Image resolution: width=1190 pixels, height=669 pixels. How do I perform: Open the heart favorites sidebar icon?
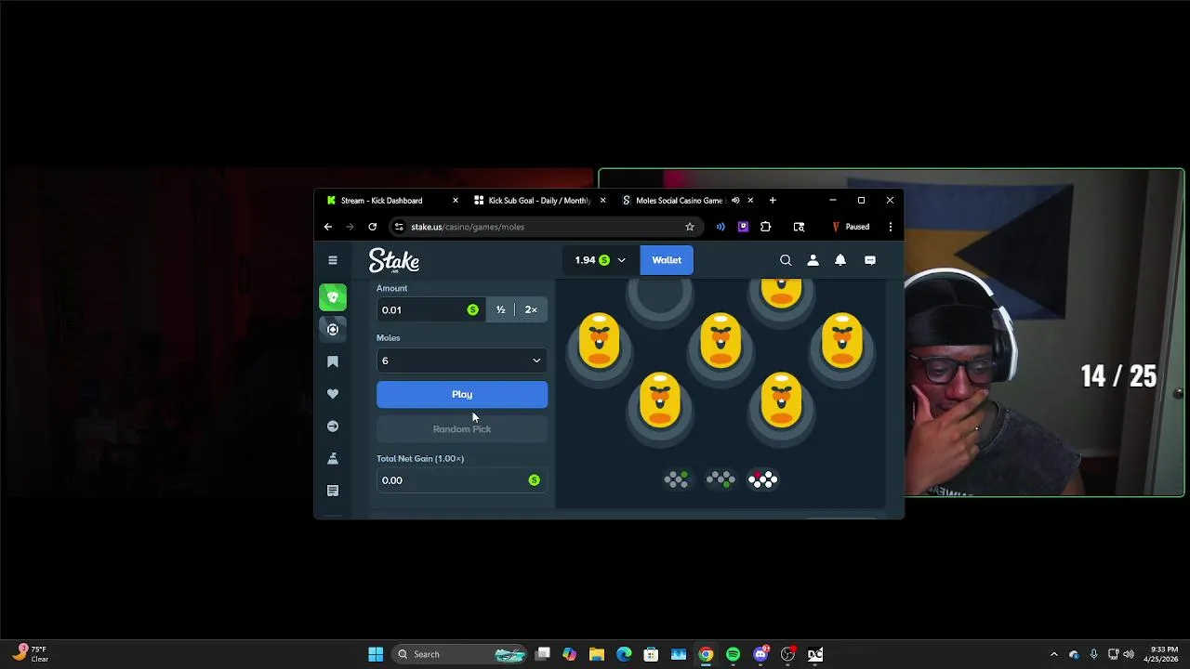[333, 394]
